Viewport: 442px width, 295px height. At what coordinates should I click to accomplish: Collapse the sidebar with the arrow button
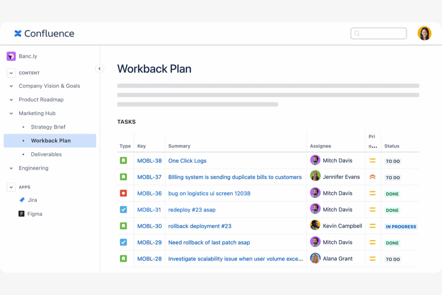click(100, 68)
